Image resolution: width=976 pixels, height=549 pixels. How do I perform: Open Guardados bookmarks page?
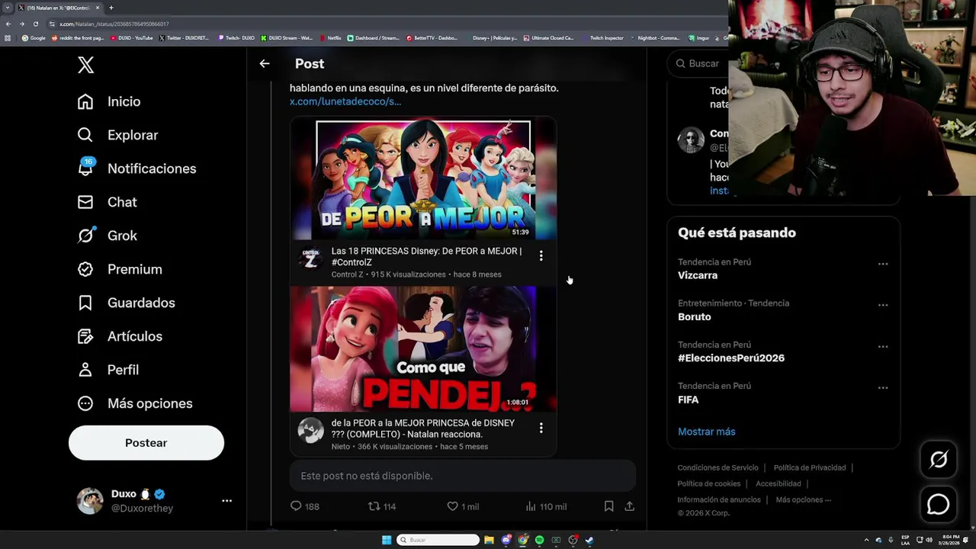click(126, 303)
